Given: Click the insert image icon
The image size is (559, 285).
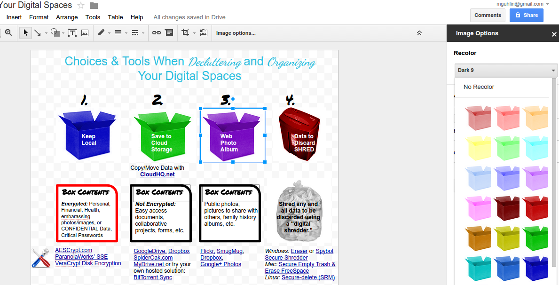Looking at the screenshot, I should point(85,33).
